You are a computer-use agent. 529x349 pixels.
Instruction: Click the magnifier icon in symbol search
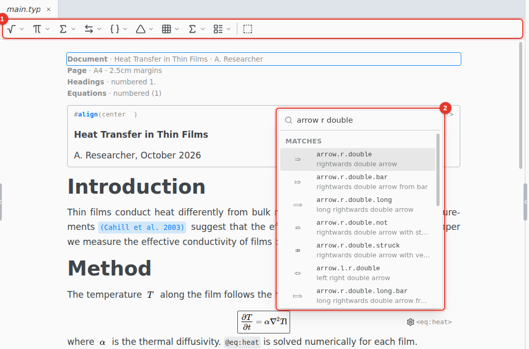(289, 120)
